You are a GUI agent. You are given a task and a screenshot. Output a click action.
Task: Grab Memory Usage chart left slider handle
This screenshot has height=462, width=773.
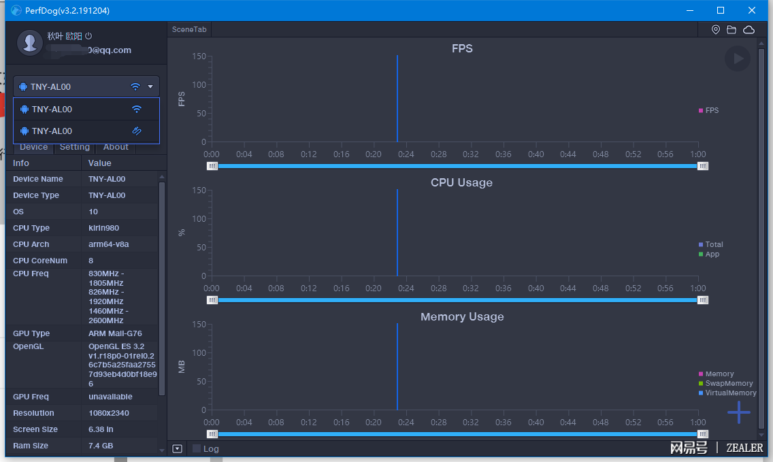pyautogui.click(x=212, y=434)
